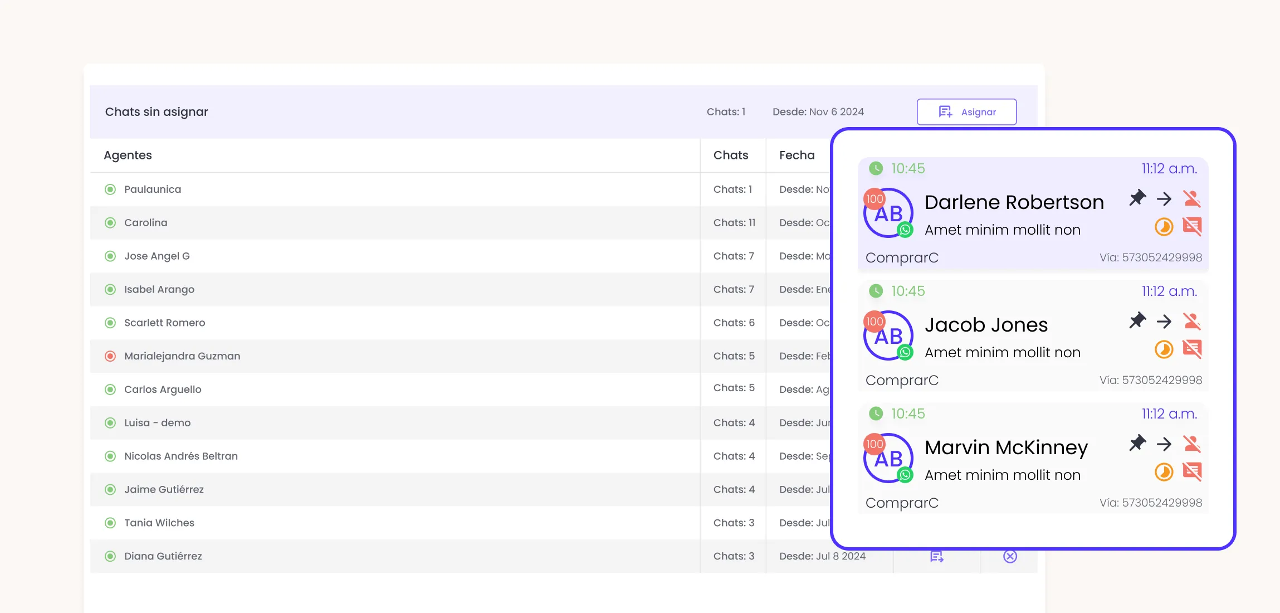Select agent Marialejandra Guzman
The height and width of the screenshot is (613, 1280).
pyautogui.click(x=182, y=356)
